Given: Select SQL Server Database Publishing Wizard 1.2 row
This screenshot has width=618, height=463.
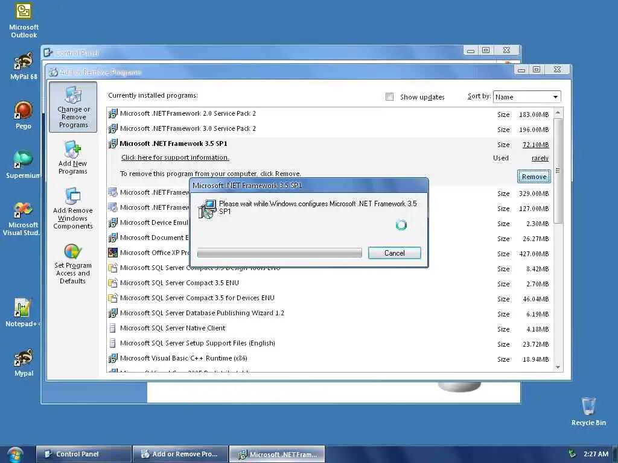Looking at the screenshot, I should click(x=330, y=313).
